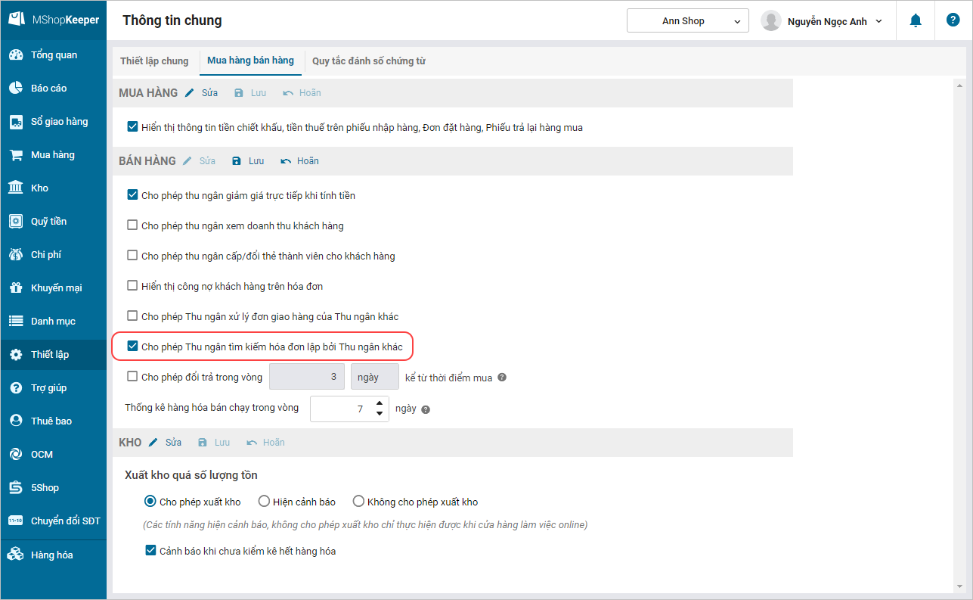This screenshot has width=973, height=600.
Task: Click the Hàng hóa boxes icon
Action: (16, 555)
